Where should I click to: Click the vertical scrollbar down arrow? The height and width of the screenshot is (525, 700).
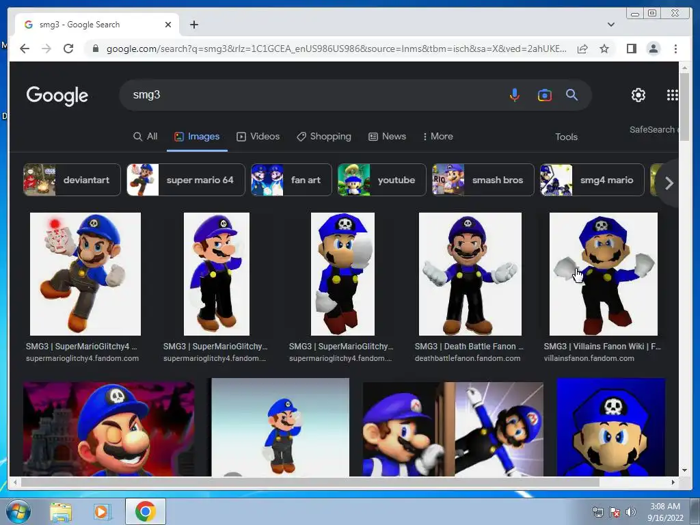[684, 470]
